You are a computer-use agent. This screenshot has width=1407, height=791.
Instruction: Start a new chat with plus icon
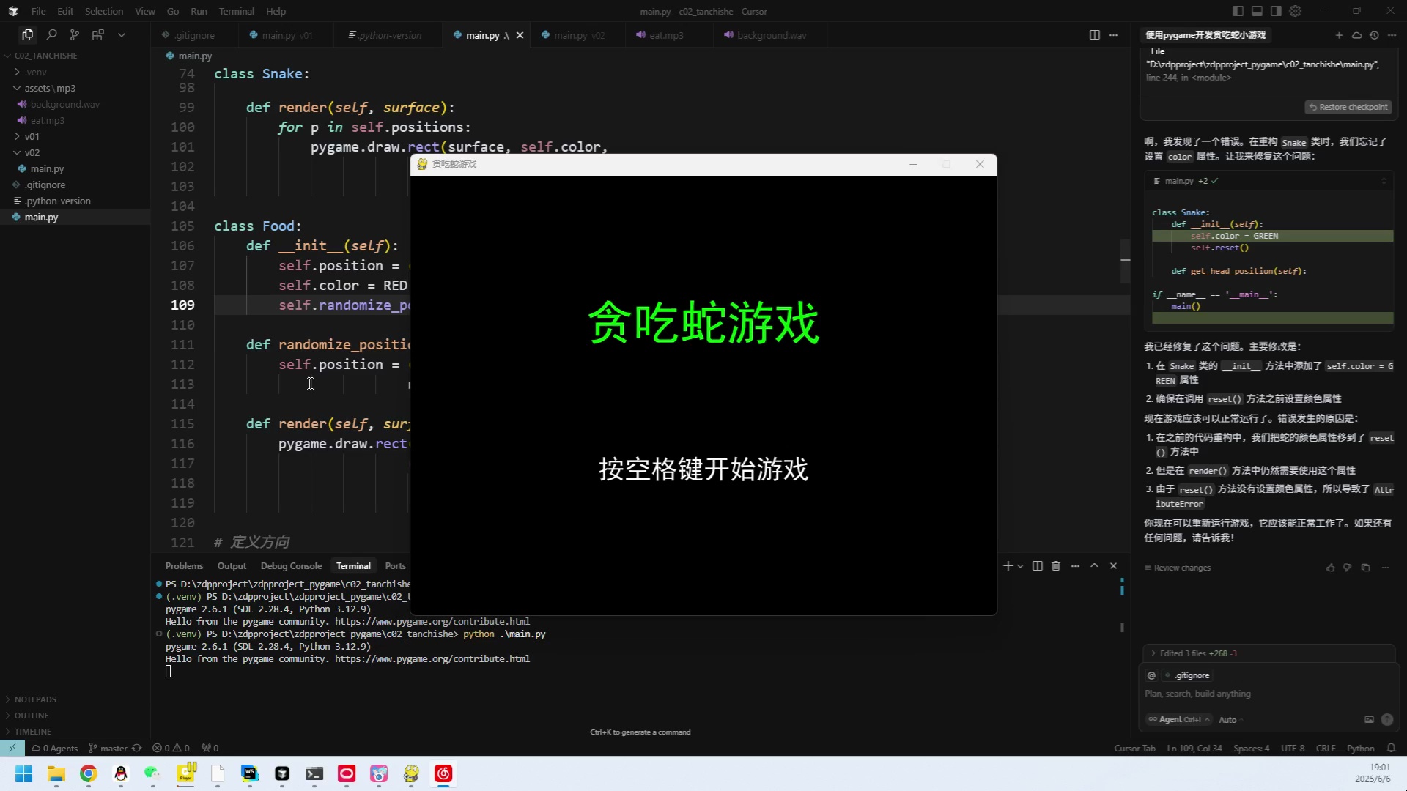[1339, 34]
